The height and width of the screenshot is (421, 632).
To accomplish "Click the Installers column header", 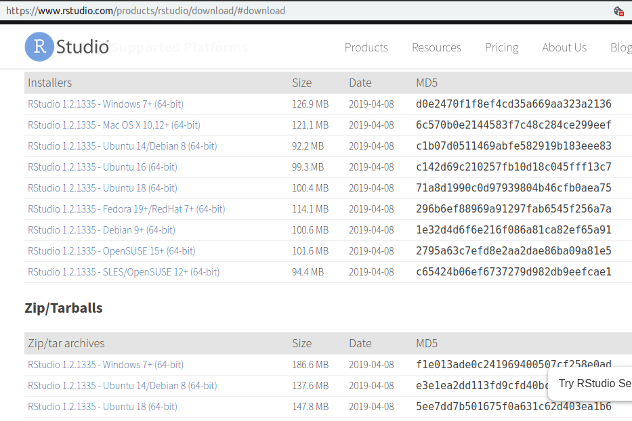I will click(49, 83).
